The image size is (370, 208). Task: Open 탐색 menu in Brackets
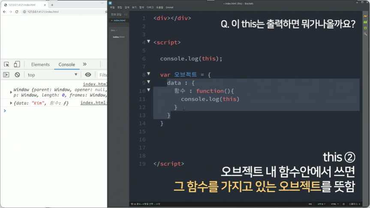141,7
